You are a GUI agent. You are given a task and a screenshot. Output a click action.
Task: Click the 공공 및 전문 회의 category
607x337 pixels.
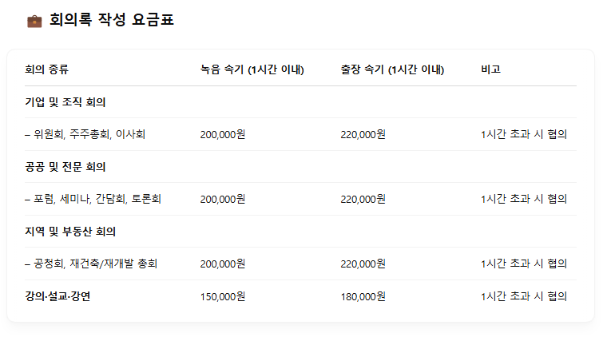tap(65, 167)
